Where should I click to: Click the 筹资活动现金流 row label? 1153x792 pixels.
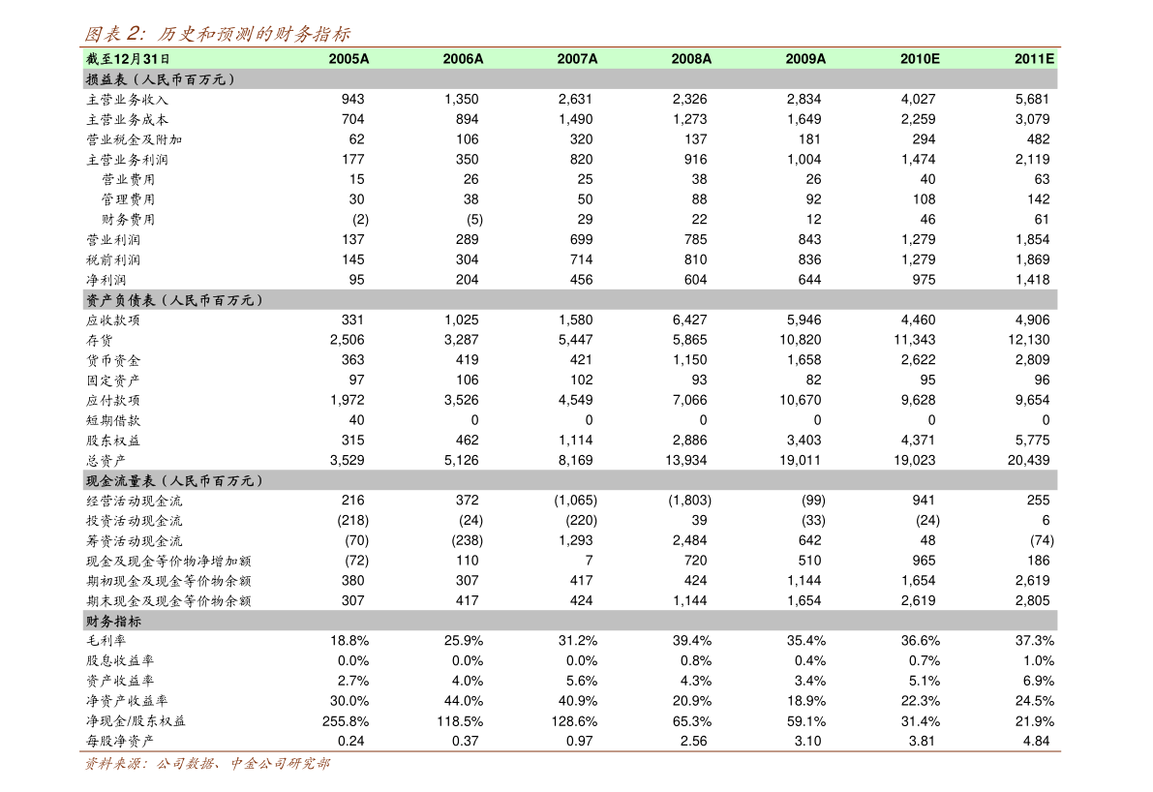pos(134,541)
